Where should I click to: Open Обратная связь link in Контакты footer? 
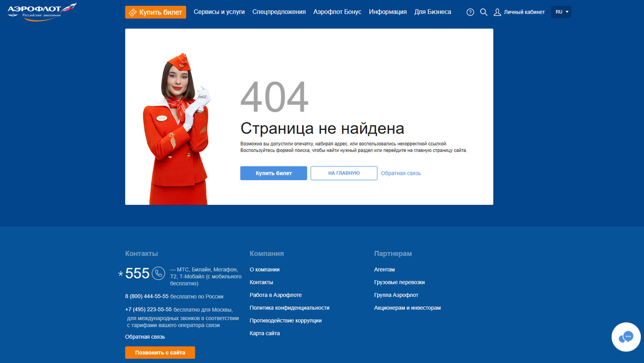click(x=145, y=337)
